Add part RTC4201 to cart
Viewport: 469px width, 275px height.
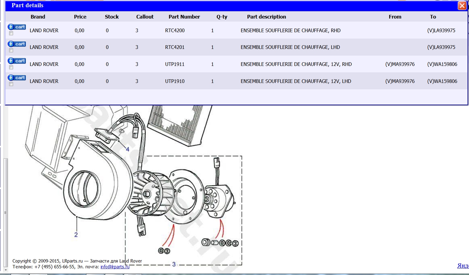tap(17, 44)
